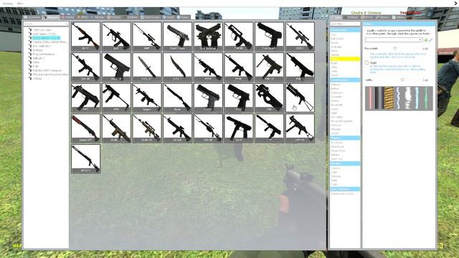Open the tool presets dropdown
The width and height of the screenshot is (459, 258).
(394, 40)
